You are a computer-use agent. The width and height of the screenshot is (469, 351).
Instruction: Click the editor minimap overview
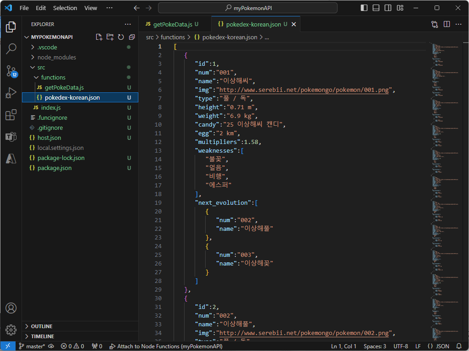[x=446, y=191]
